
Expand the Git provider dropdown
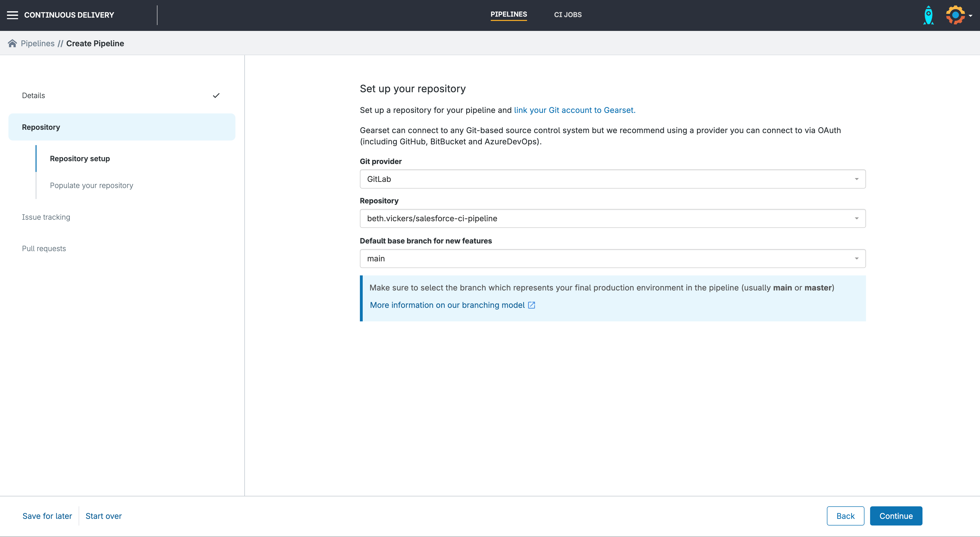point(612,179)
